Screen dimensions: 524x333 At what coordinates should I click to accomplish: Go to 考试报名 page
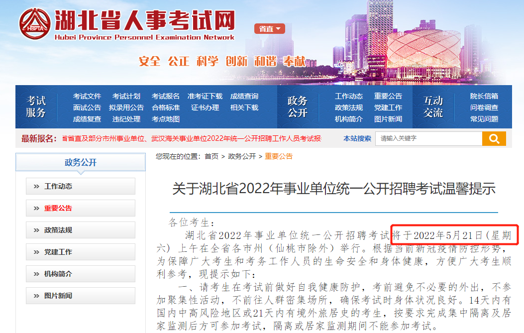[165, 96]
